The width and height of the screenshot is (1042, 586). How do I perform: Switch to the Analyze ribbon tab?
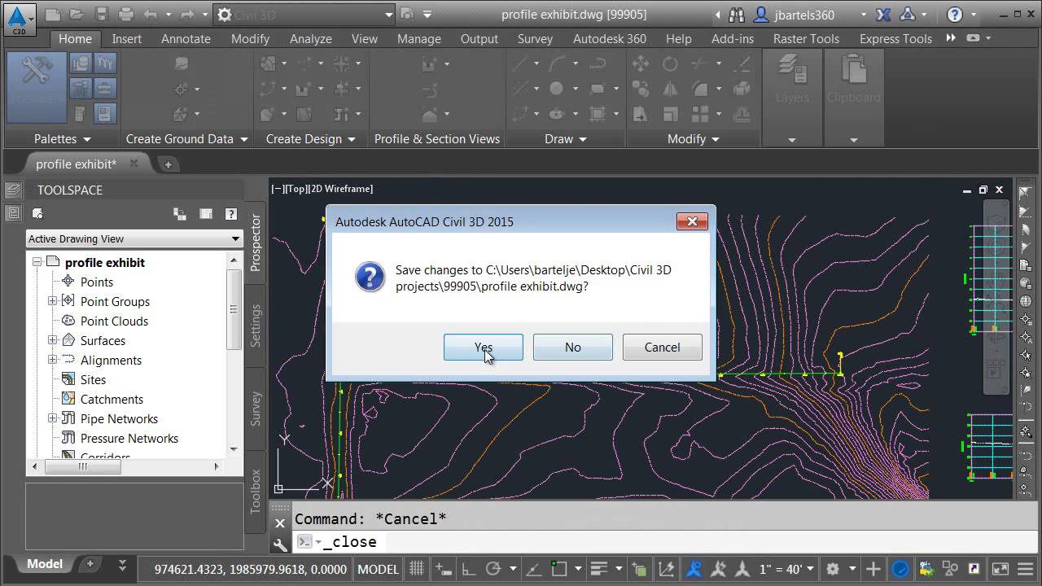310,38
